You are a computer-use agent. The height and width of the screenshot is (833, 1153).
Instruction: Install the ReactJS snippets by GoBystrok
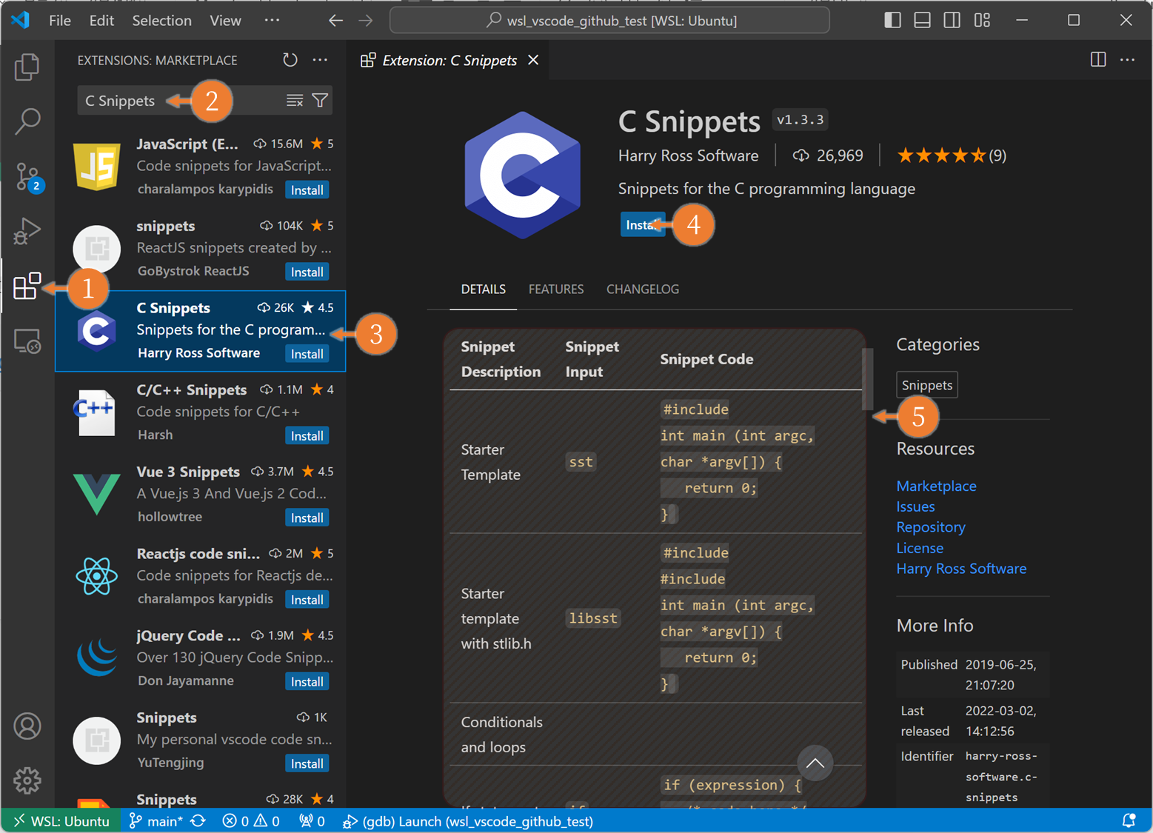pyautogui.click(x=307, y=272)
